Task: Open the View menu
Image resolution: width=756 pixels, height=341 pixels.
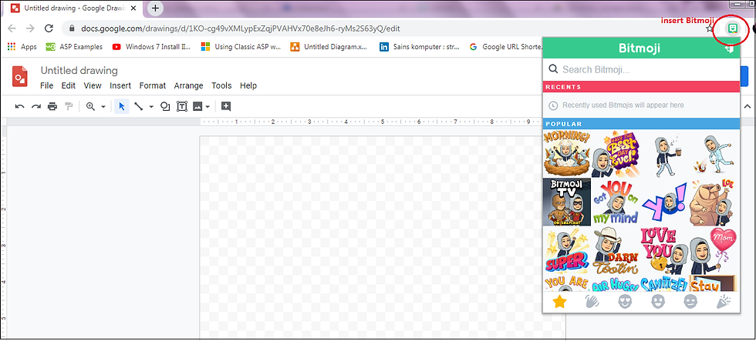Action: pos(93,85)
